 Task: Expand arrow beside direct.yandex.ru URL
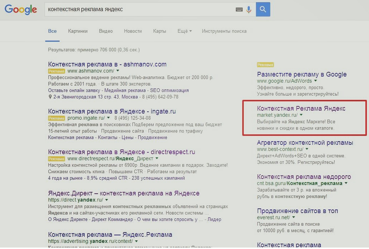tap(107, 200)
